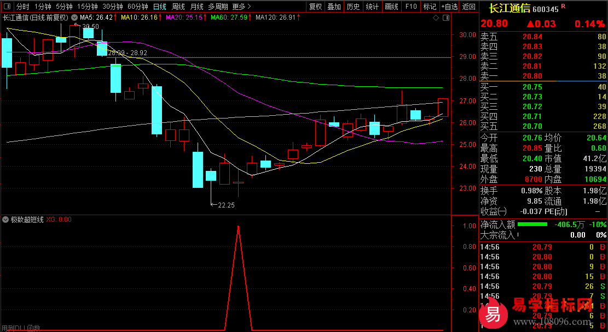Select the 买二 bid row at 20.73

coord(543,97)
